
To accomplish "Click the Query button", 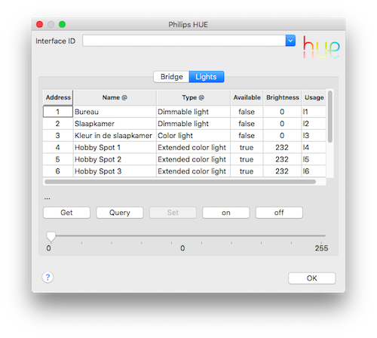I will [x=120, y=213].
